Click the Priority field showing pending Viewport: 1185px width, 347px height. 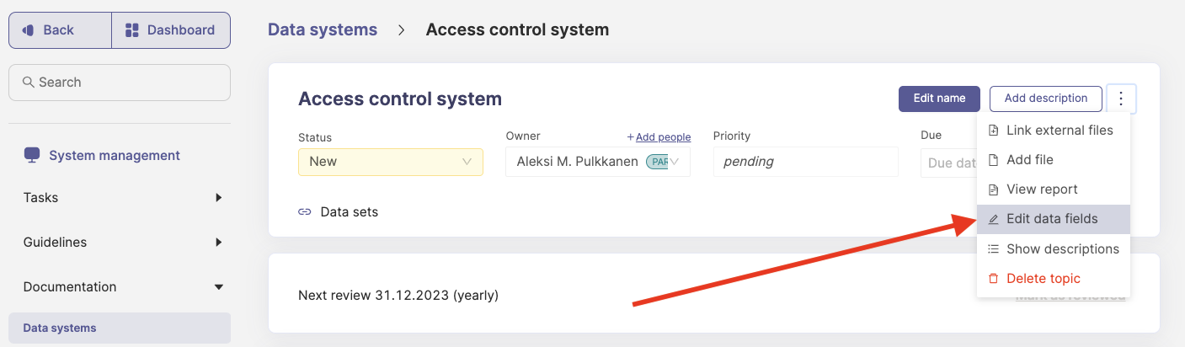coord(805,162)
